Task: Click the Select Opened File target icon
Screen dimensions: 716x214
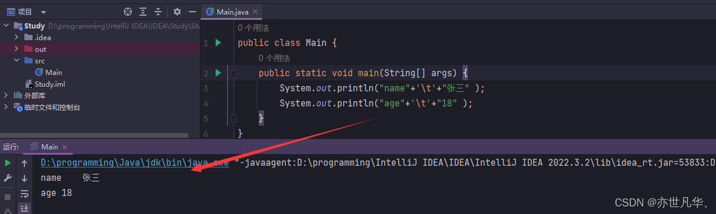Action: [128, 12]
